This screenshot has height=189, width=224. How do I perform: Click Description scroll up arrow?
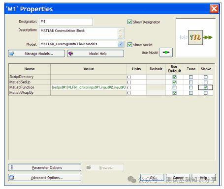click(x=120, y=30)
